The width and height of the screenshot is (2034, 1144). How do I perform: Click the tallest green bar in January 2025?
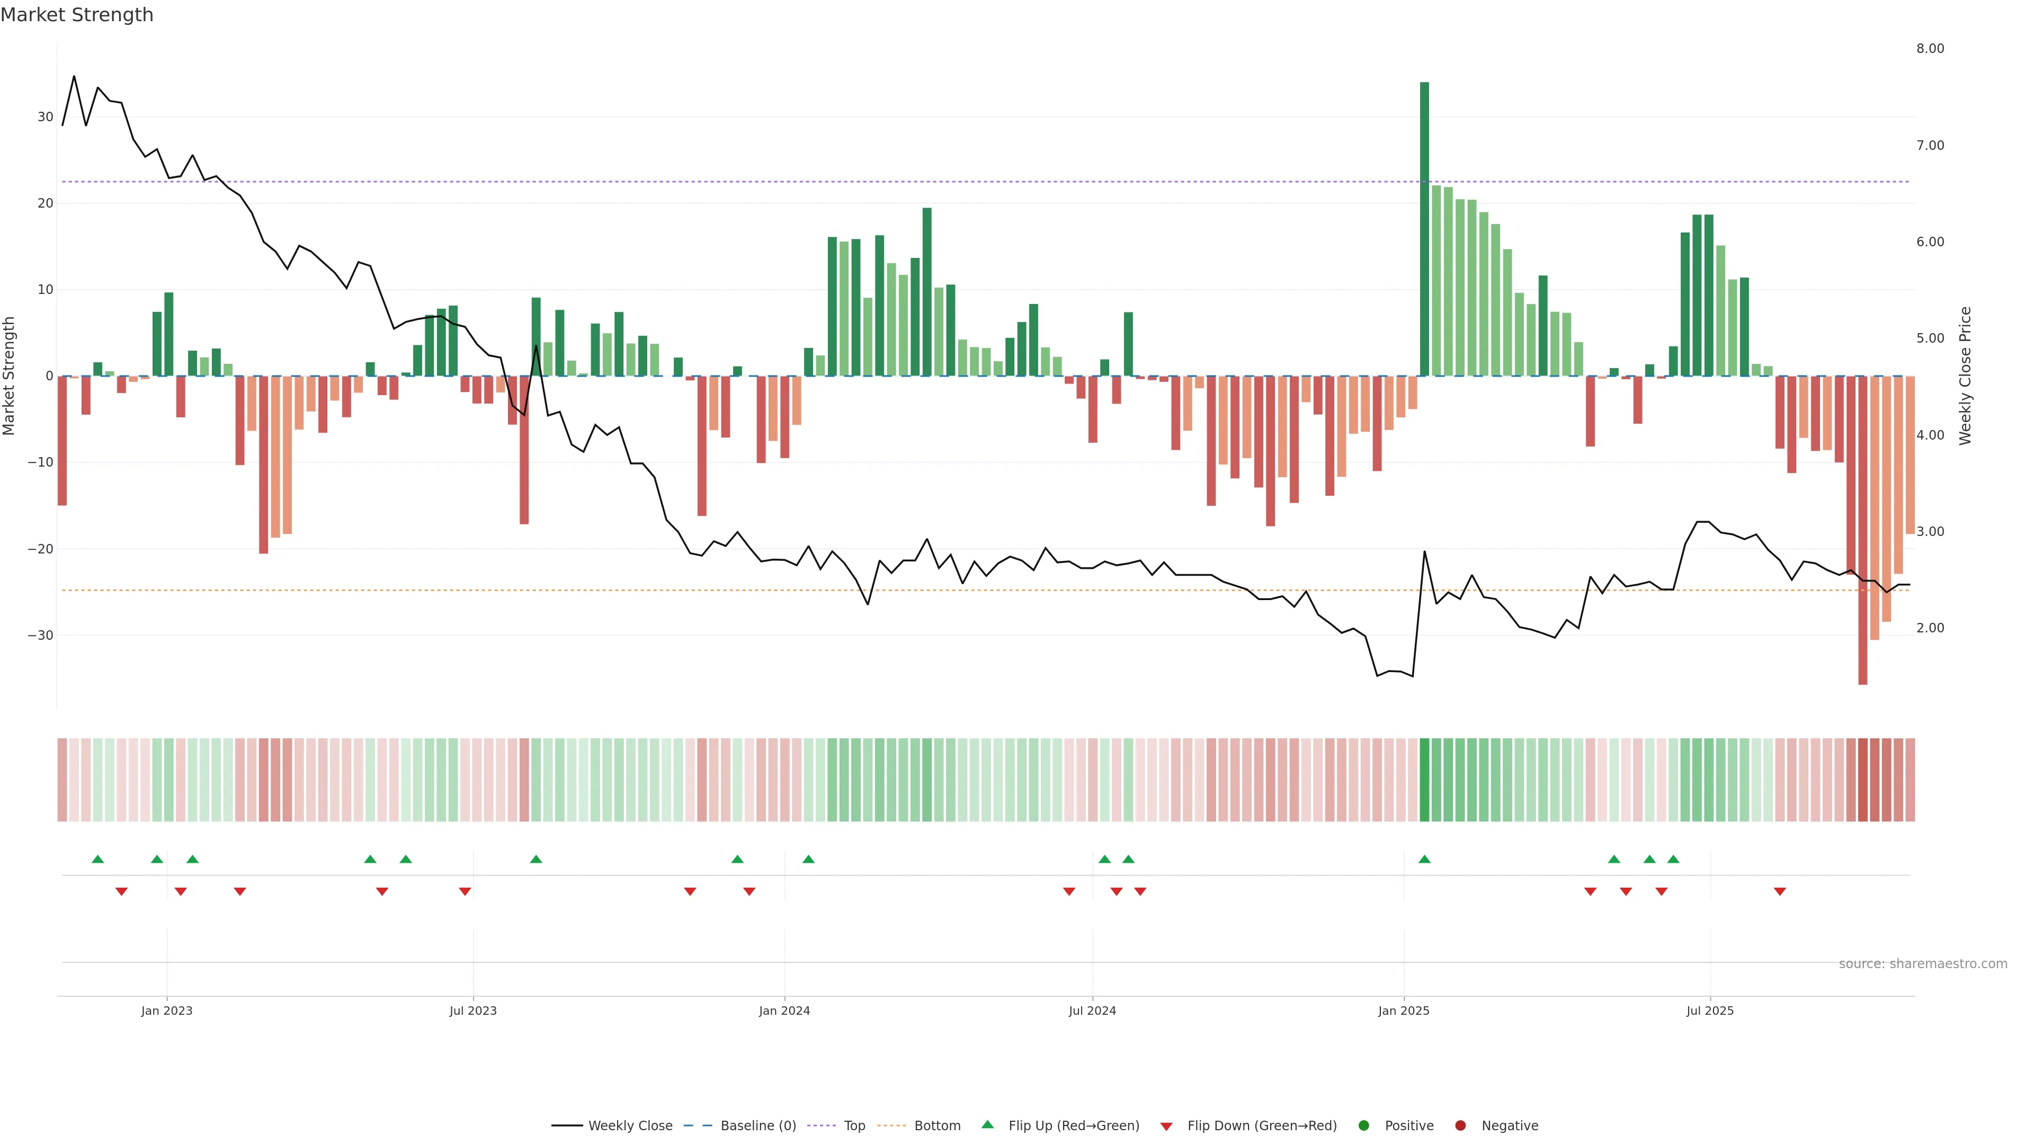point(1424,229)
